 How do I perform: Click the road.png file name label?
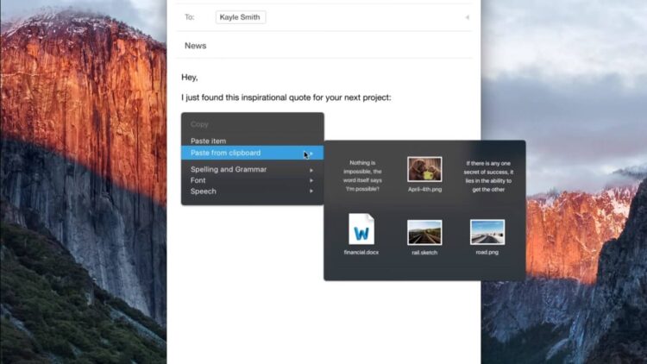point(487,253)
